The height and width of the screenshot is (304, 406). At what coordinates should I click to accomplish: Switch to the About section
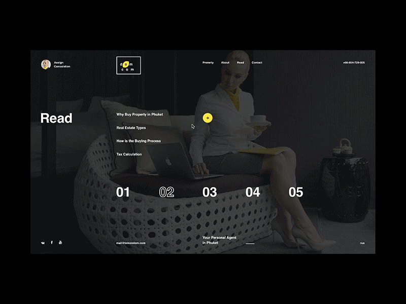(x=225, y=62)
